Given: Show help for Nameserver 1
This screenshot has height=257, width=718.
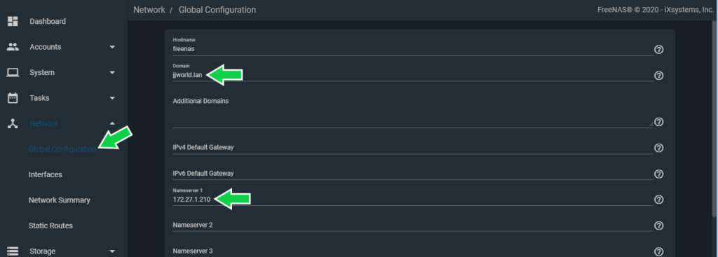Looking at the screenshot, I should point(659,200).
